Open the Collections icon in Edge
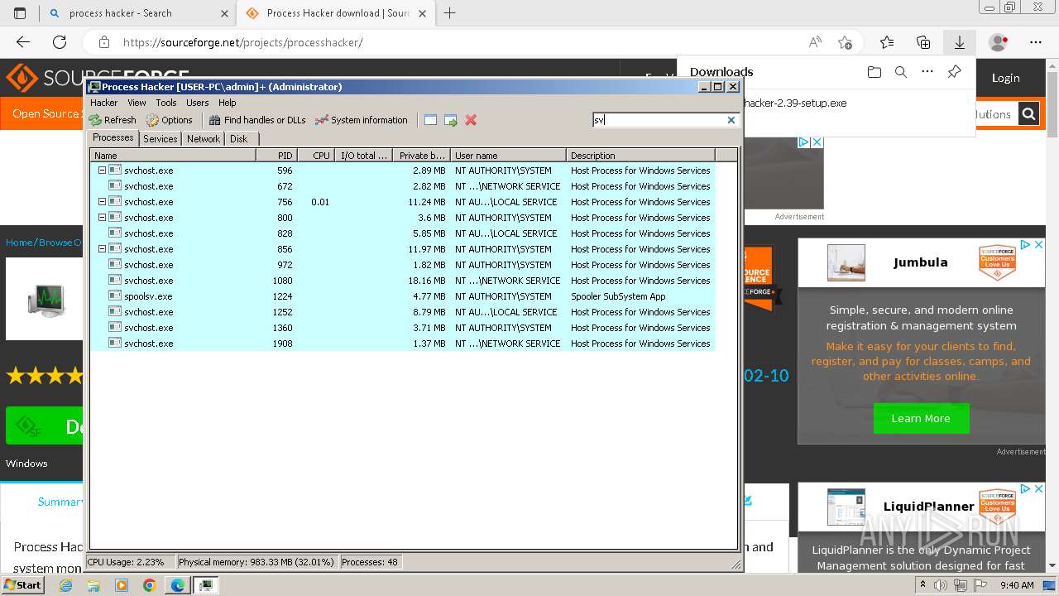The height and width of the screenshot is (596, 1059). click(923, 42)
